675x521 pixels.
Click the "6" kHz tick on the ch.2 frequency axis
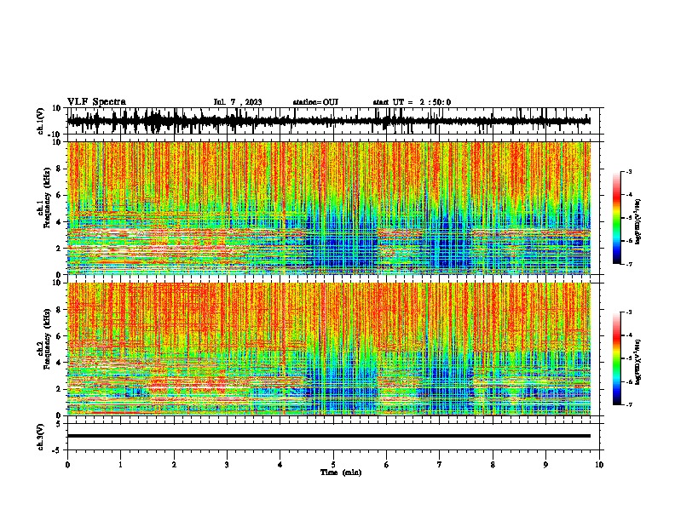pos(60,336)
